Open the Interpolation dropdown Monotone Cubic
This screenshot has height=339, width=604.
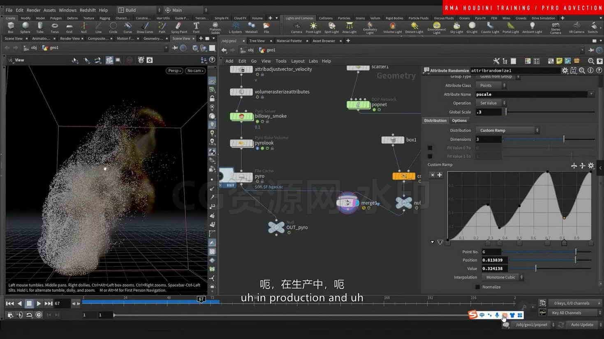click(x=502, y=277)
